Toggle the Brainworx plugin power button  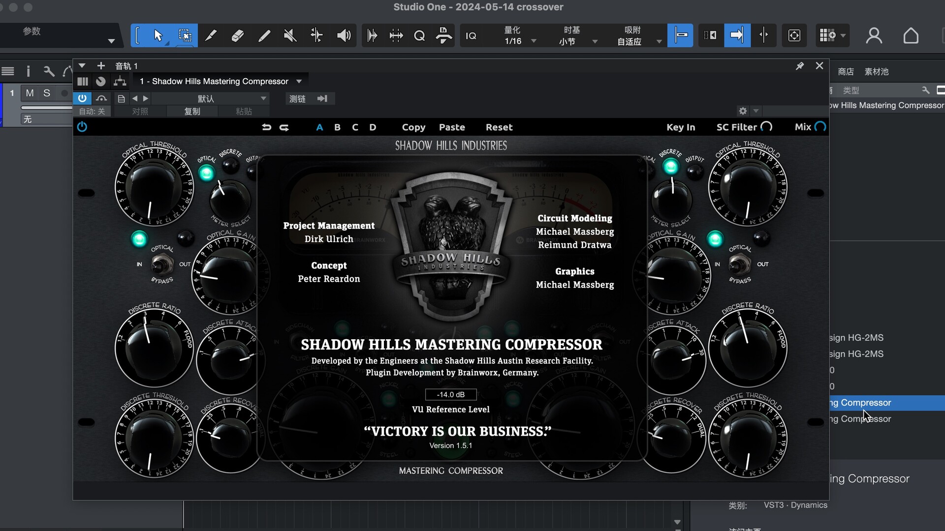pos(82,127)
